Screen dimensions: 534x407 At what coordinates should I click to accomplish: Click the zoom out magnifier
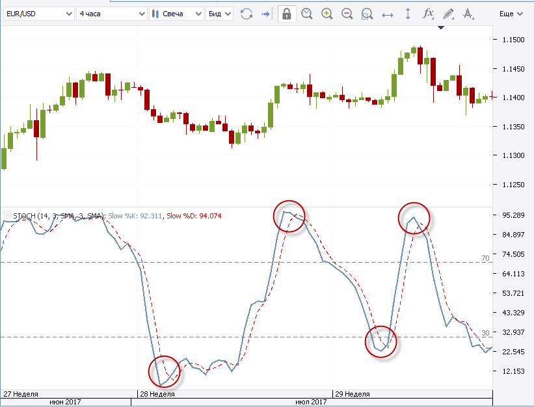pos(347,14)
